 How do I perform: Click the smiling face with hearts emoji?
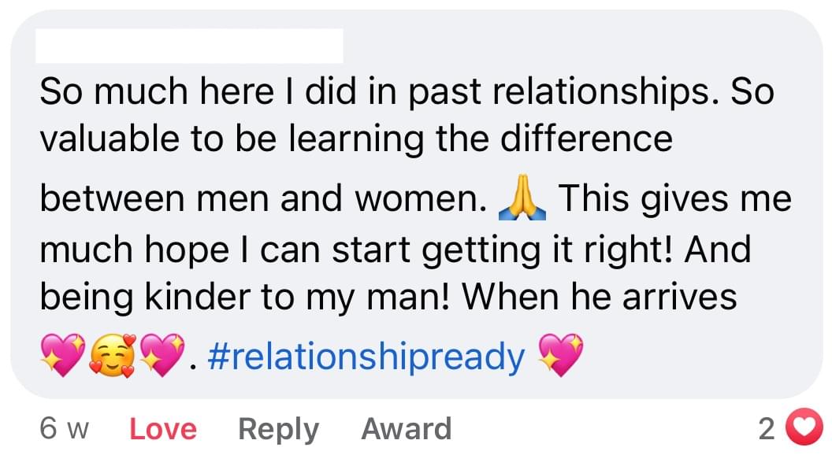(114, 357)
